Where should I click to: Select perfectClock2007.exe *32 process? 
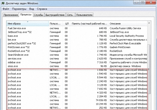coord(77,43)
